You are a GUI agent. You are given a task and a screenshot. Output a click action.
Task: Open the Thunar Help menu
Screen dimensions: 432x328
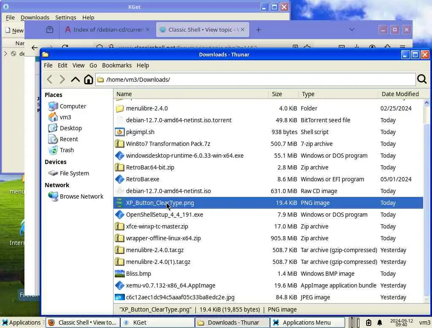coord(143,65)
